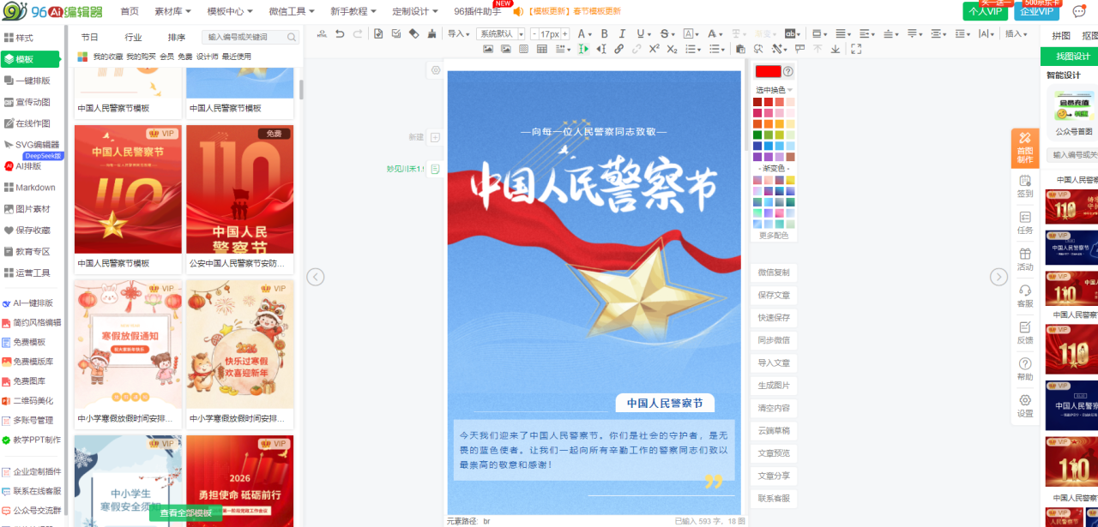Toggle the 最近使用 template filter
This screenshot has width=1098, height=527.
[237, 57]
